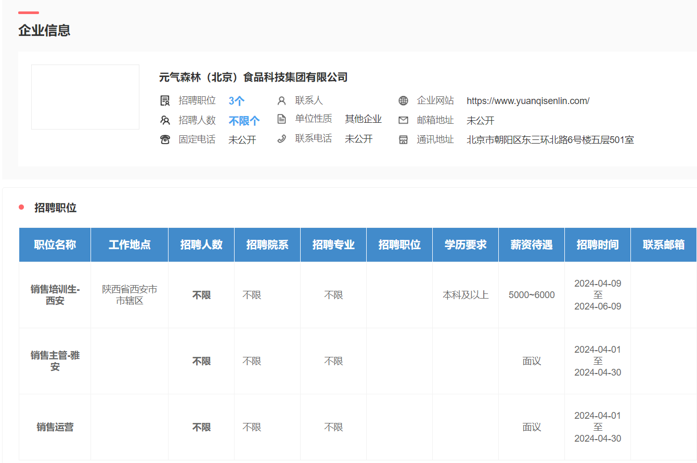Click 未公开 next to 联系电话
The image size is (697, 463).
tap(359, 139)
